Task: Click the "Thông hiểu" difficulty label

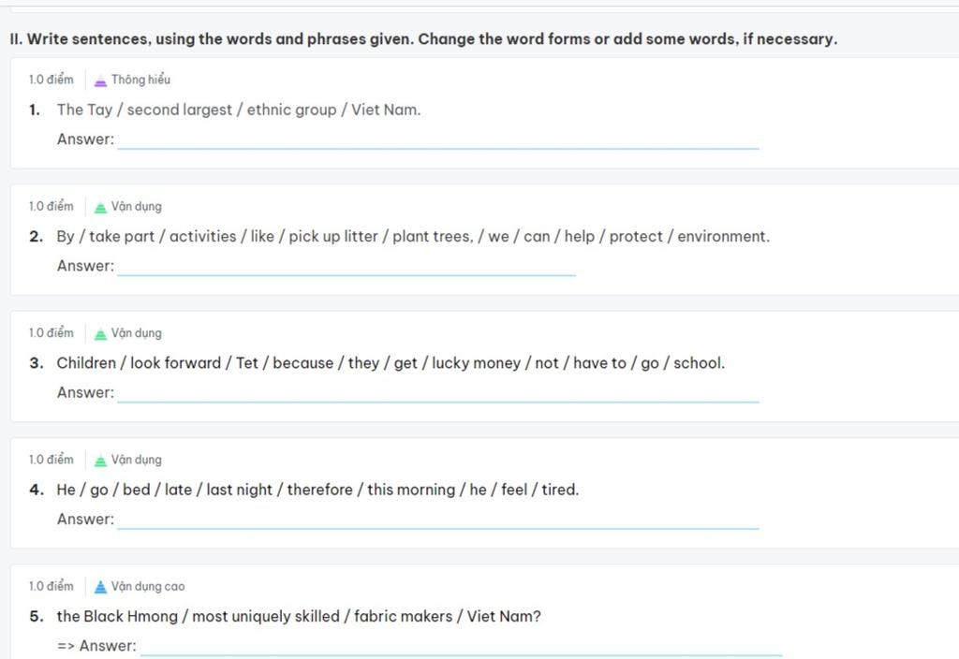Action: (140, 81)
